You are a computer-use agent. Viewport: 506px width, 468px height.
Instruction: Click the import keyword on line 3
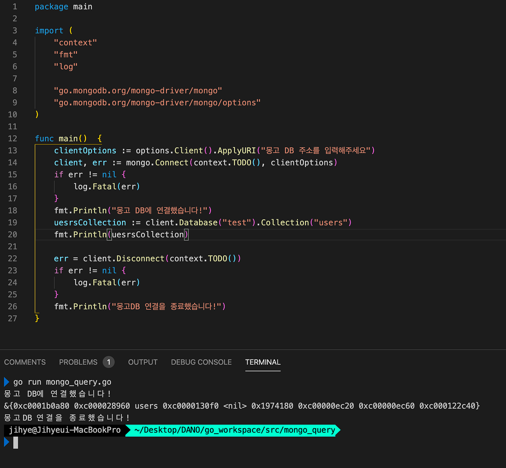[49, 31]
